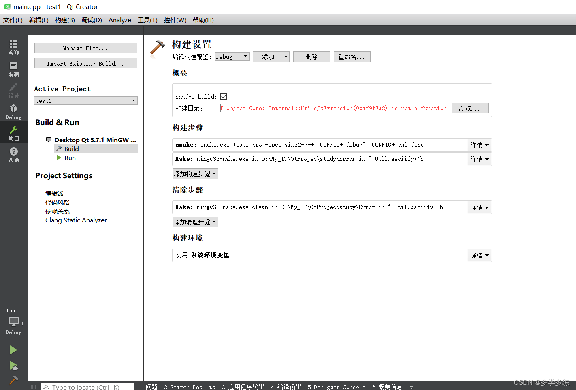This screenshot has width=576, height=390.
Task: Start debugging with play-bug button
Action: click(13, 366)
